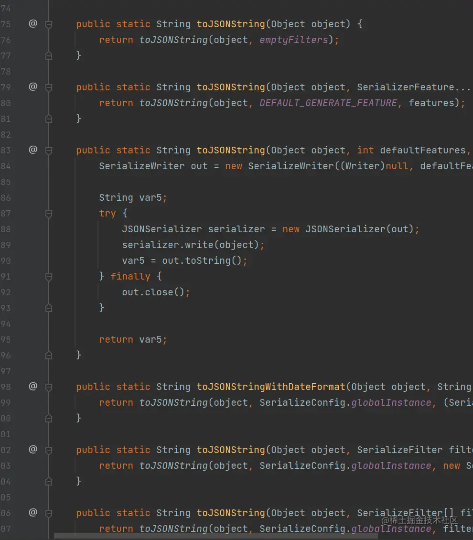The width and height of the screenshot is (473, 540).
Task: Click 'out.toString()' call on line 90
Action: pyautogui.click(x=202, y=261)
